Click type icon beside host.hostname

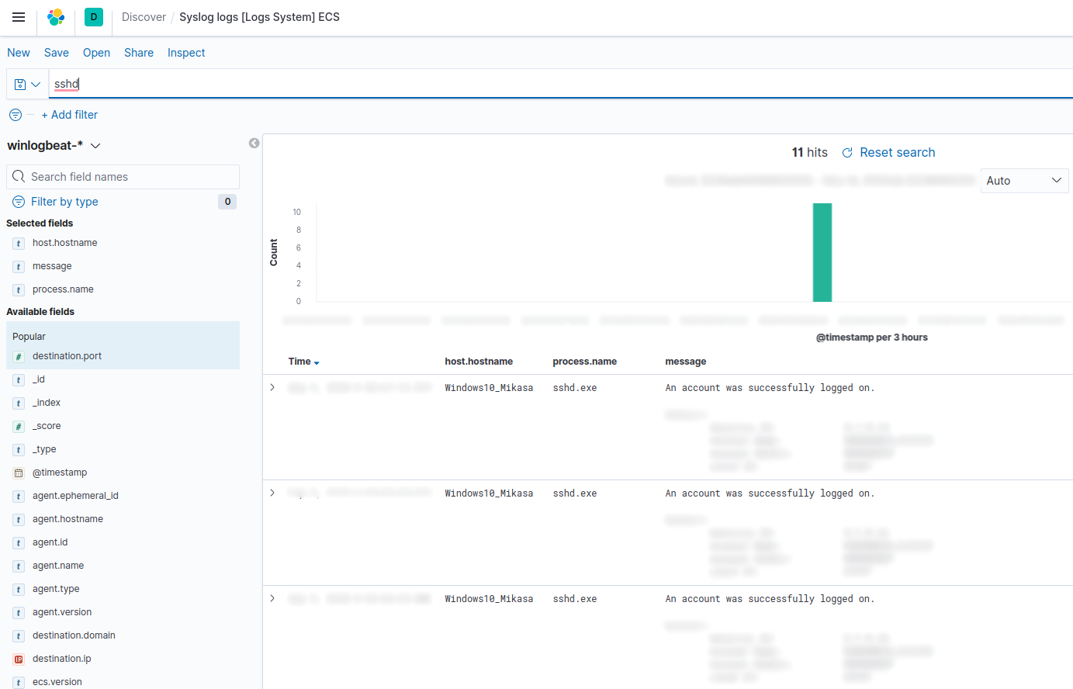(19, 244)
